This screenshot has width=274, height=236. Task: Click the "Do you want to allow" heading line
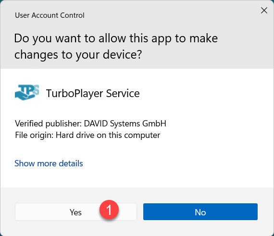[116, 38]
